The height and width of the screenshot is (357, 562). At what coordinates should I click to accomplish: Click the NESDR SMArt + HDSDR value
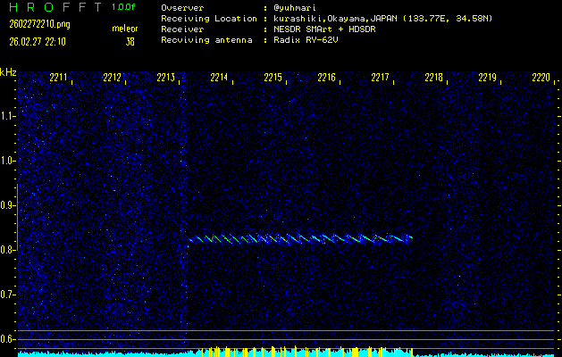(324, 29)
